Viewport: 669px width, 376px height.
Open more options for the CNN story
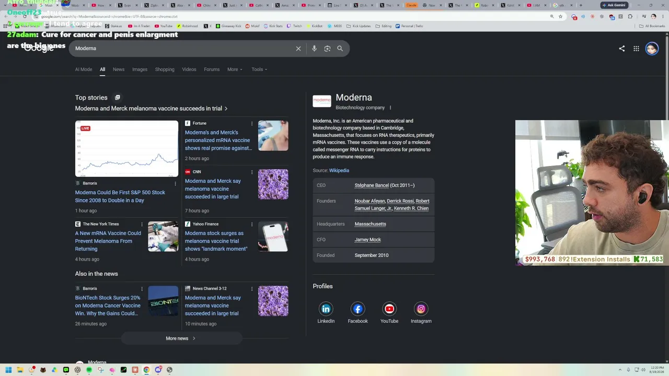252,172
